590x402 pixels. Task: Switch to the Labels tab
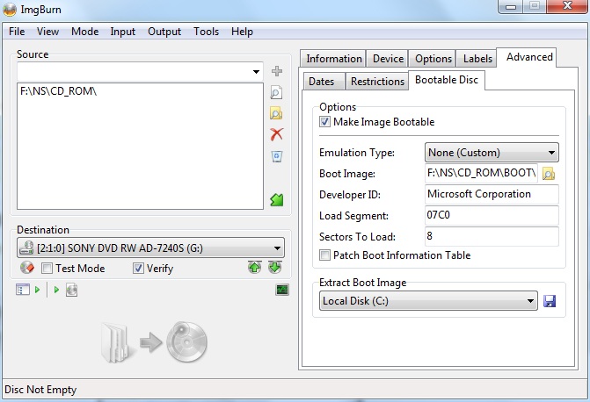(477, 59)
